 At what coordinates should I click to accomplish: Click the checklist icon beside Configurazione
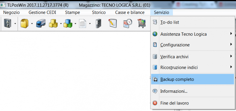coord(155,45)
